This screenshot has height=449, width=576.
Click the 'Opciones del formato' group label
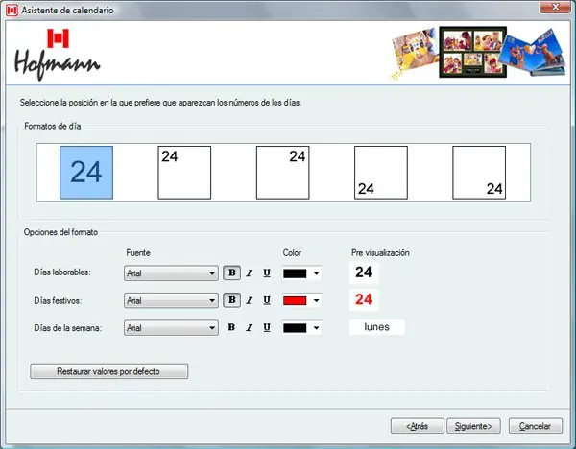point(61,232)
